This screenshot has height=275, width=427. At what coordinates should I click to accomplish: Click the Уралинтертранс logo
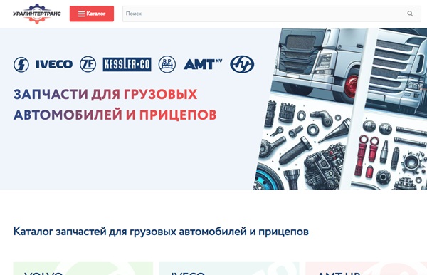click(37, 14)
